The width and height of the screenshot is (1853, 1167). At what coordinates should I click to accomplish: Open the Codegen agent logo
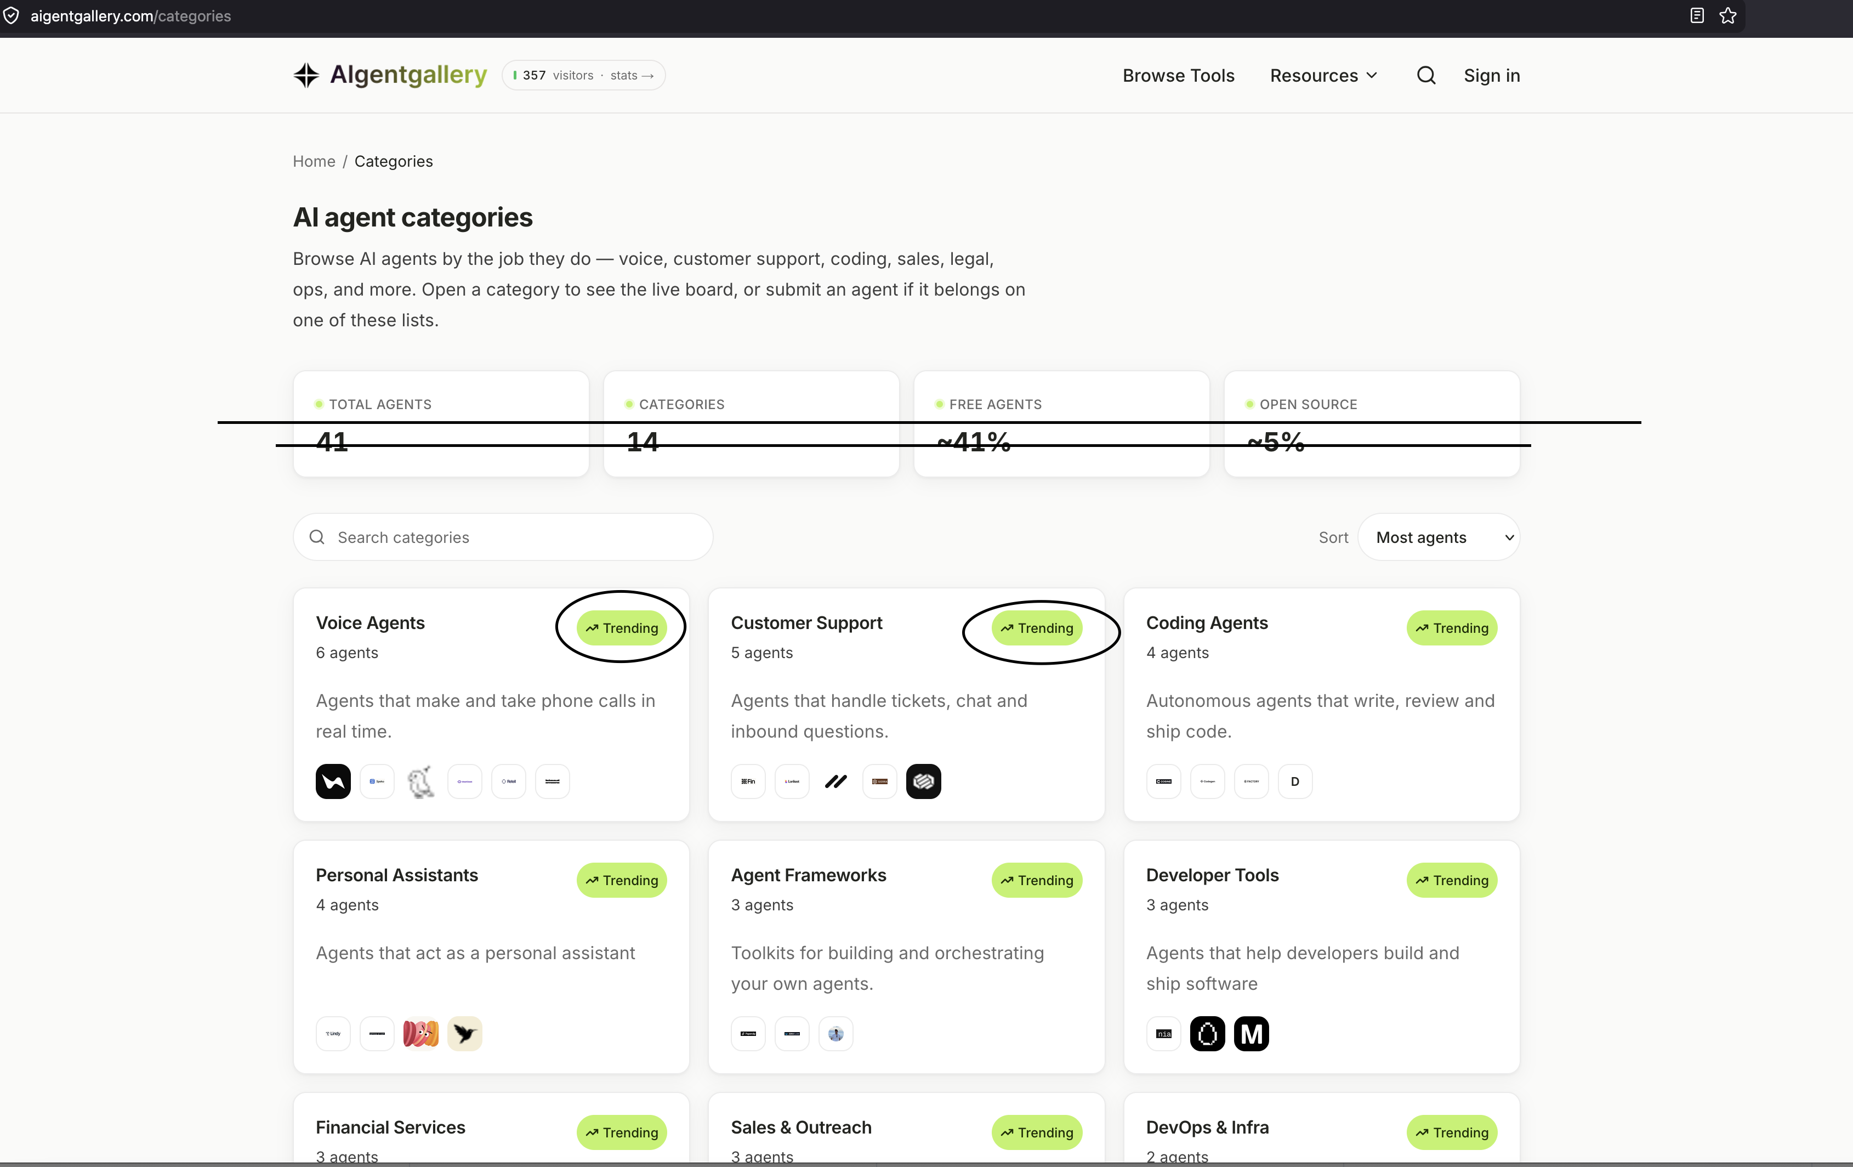[x=1207, y=781]
